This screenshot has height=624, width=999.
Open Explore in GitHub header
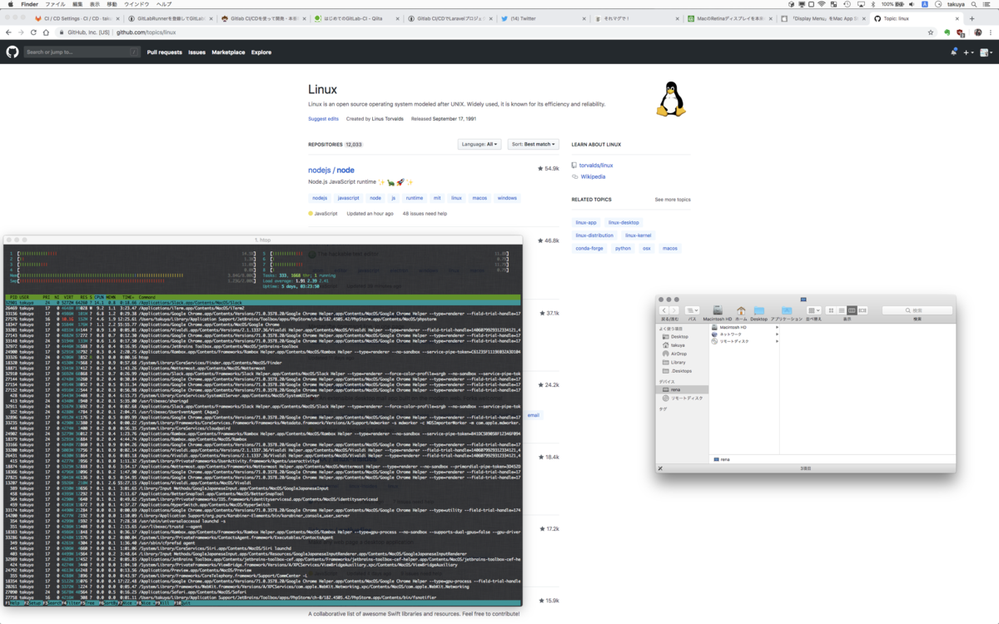pyautogui.click(x=261, y=52)
